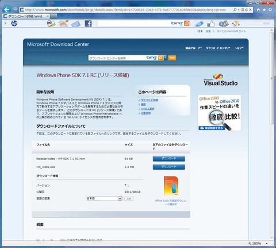Viewport: 276px width, 248px height.
Task: Open the 100% zoom level dropdown
Action: 267,243
